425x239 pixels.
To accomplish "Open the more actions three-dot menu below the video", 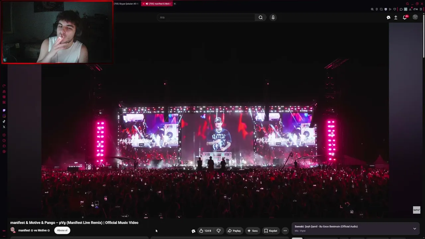I will [x=285, y=231].
